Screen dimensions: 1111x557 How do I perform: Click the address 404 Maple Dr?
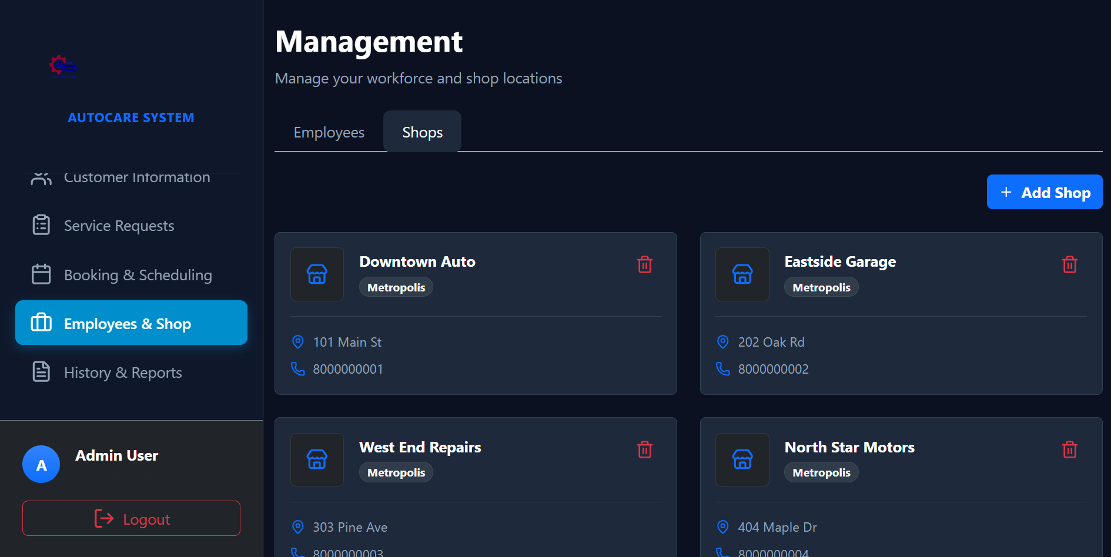(x=777, y=527)
